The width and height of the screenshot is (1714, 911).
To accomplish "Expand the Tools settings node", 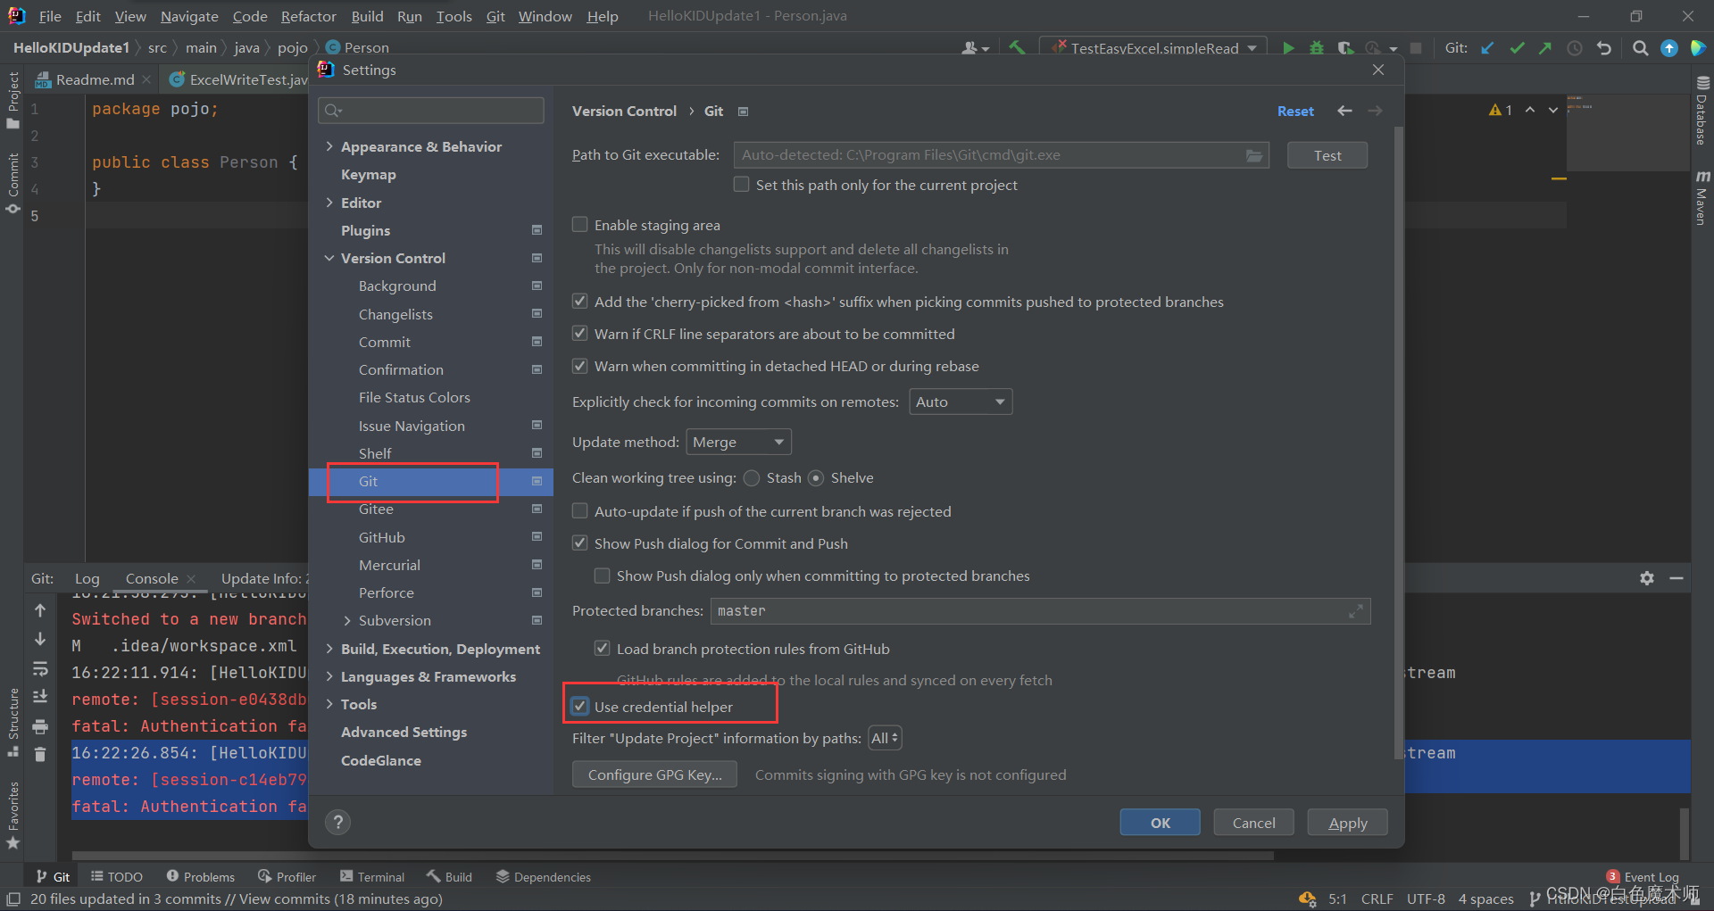I will (x=329, y=704).
